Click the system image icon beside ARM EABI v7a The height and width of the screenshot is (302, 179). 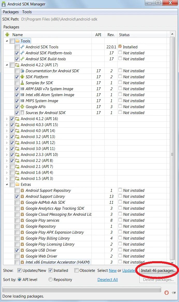click(x=22, y=89)
